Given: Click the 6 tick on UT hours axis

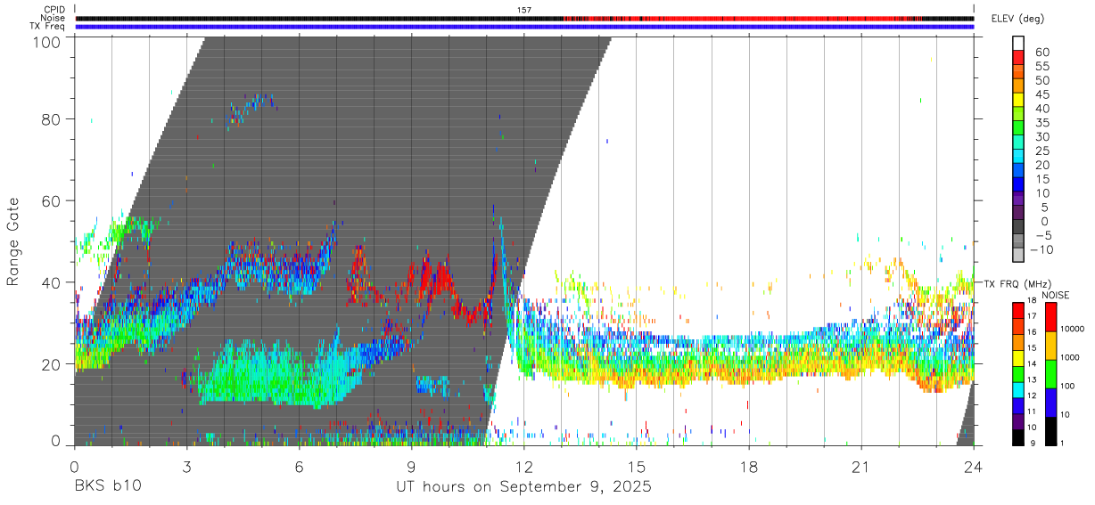Looking at the screenshot, I should (x=299, y=467).
